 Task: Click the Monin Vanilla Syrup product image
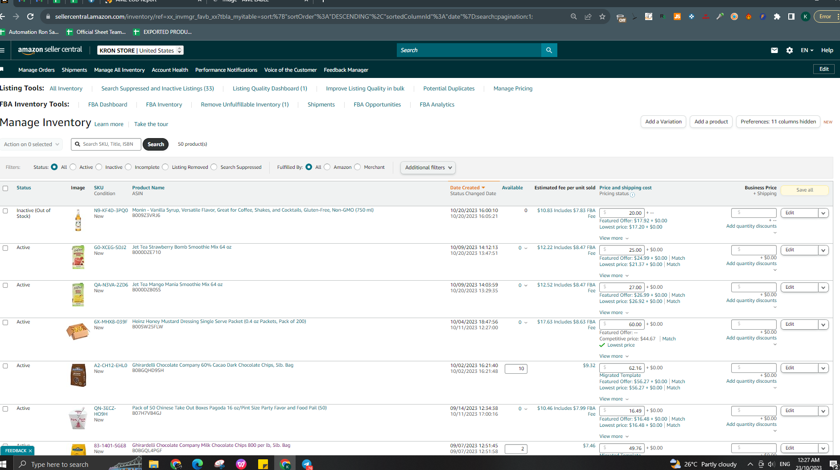tap(78, 220)
